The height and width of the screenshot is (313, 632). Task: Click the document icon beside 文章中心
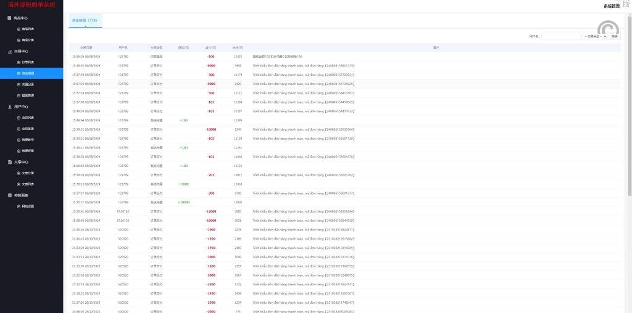pyautogui.click(x=9, y=162)
